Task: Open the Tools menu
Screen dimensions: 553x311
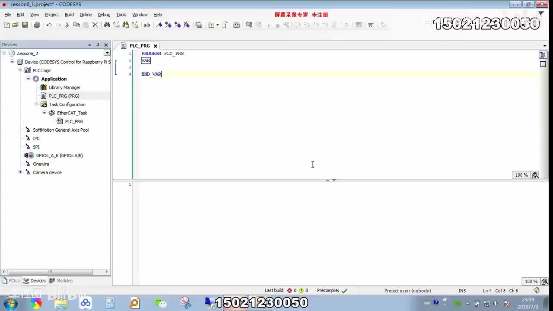Action: point(121,15)
